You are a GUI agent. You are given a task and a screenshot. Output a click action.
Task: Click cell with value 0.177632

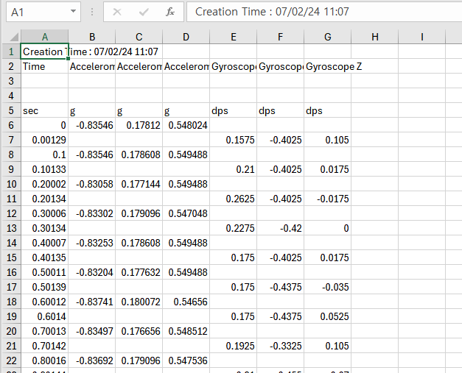[139, 272]
